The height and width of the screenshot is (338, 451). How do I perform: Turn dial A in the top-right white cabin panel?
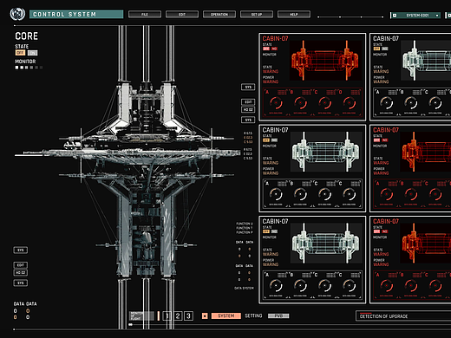click(387, 102)
